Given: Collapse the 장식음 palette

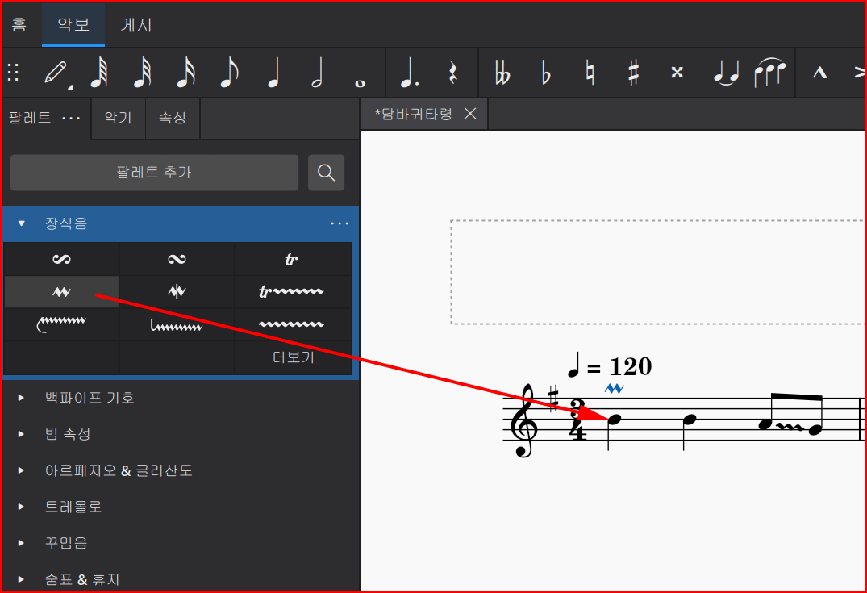Looking at the screenshot, I should point(22,223).
